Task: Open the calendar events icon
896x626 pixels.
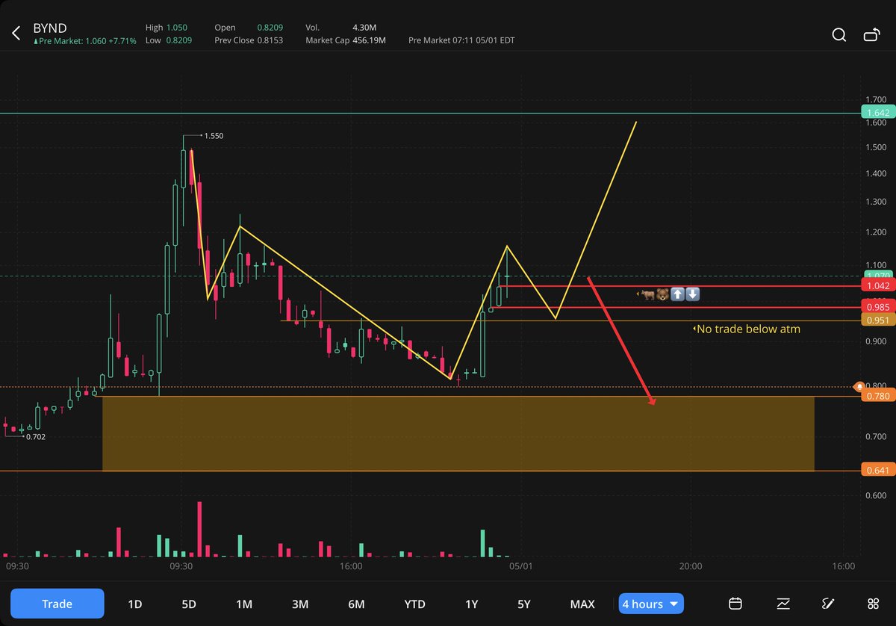Action: [x=735, y=604]
